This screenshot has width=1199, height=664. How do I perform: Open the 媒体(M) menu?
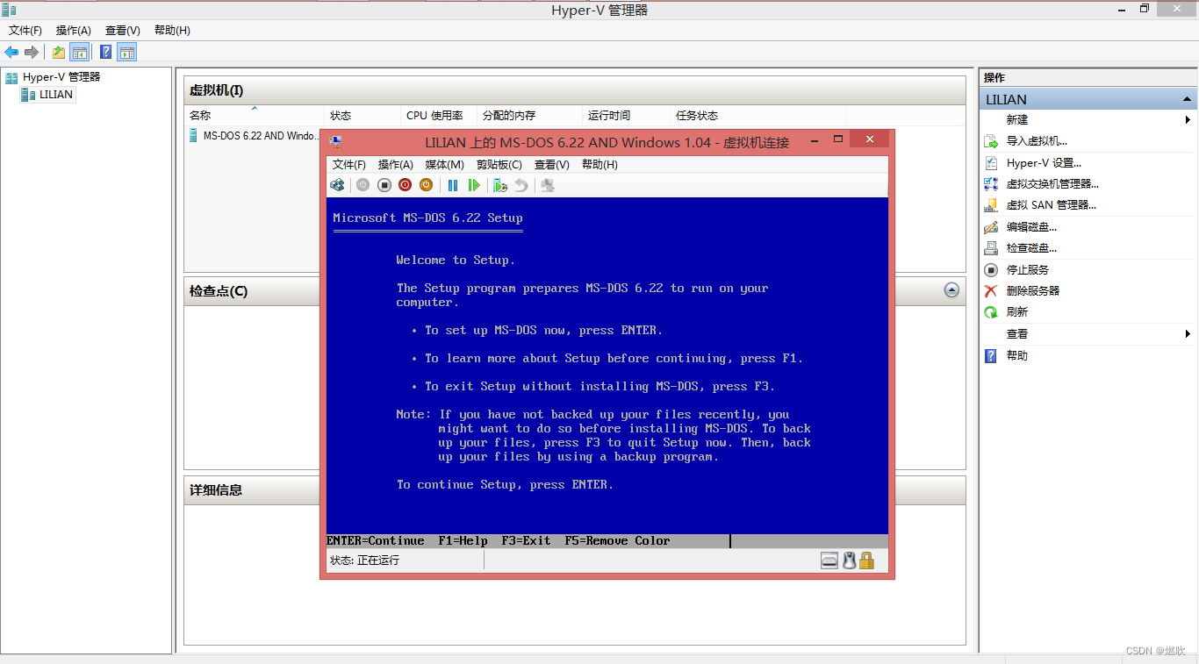pyautogui.click(x=444, y=164)
